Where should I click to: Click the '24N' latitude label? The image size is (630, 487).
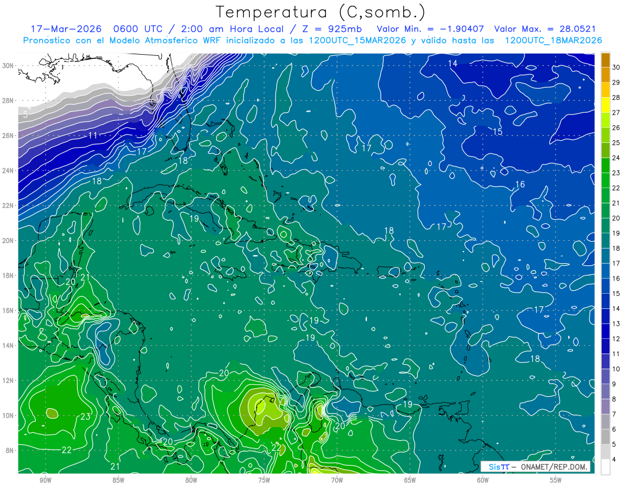(9, 171)
